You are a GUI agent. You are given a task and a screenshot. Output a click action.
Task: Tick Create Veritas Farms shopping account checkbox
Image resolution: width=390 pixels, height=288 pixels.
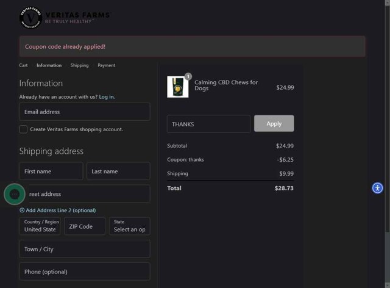[x=23, y=129]
